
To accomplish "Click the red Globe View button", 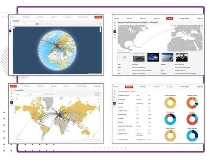I will [x=98, y=17].
